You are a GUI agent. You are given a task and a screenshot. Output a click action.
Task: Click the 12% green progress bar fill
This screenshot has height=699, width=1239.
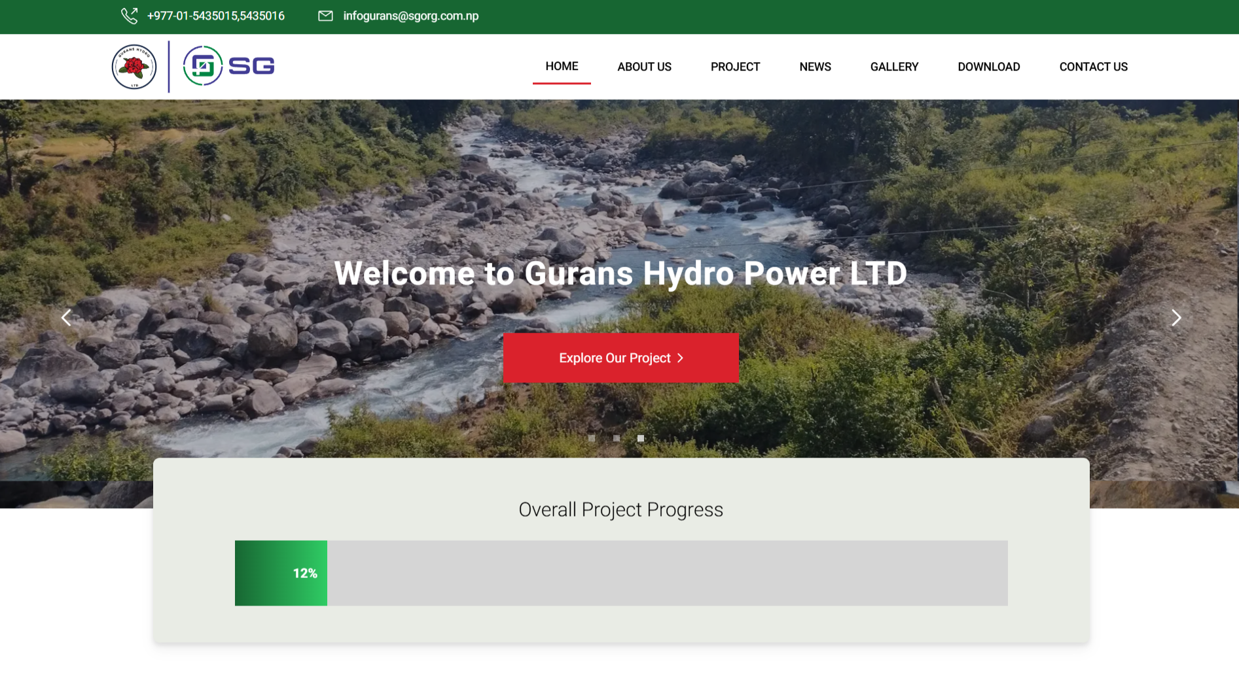(281, 573)
